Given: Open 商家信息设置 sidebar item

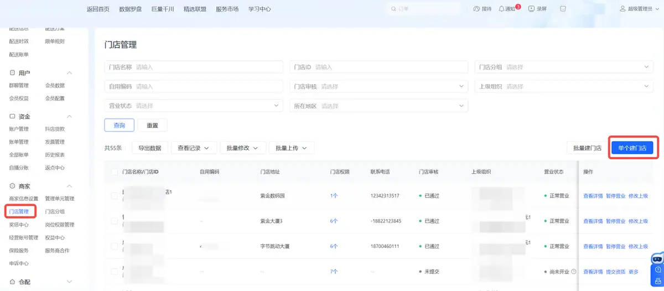Looking at the screenshot, I should (24, 199).
